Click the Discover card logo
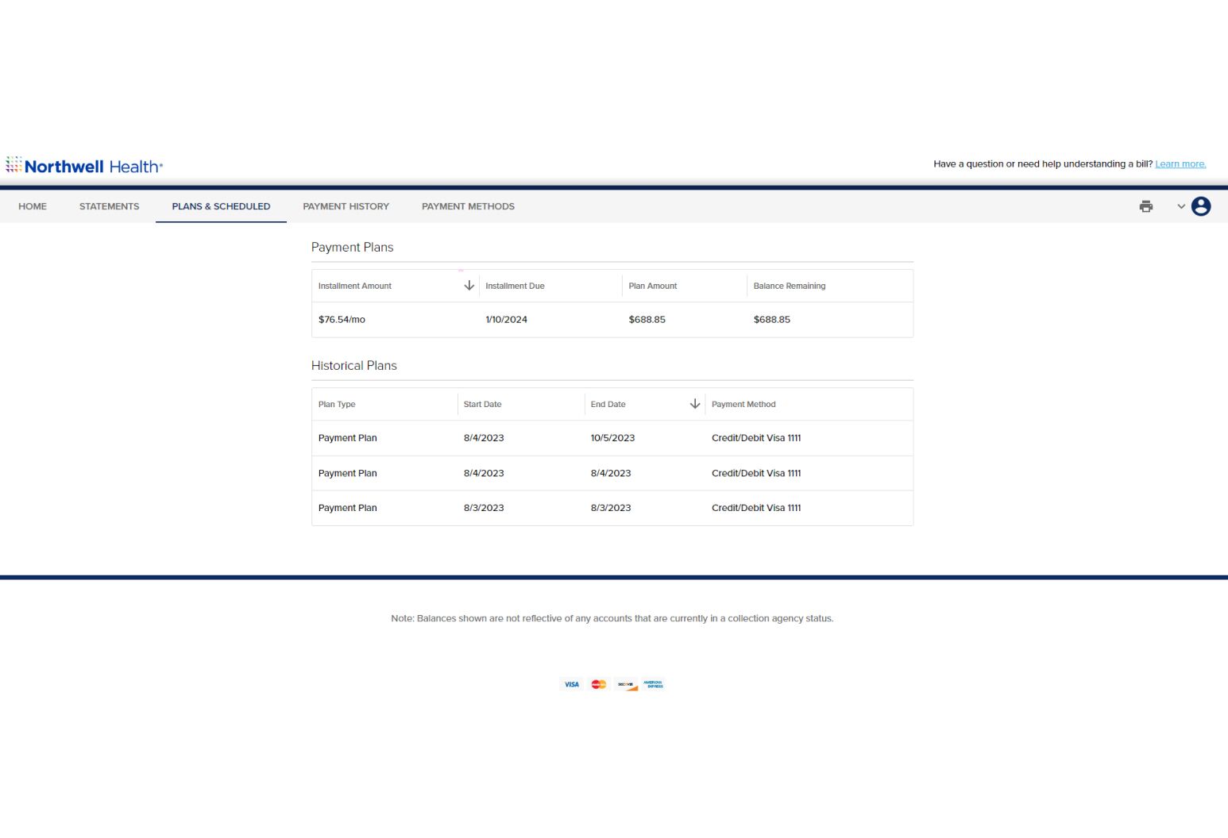Screen dimensions: 1228x838 pyautogui.click(x=626, y=684)
